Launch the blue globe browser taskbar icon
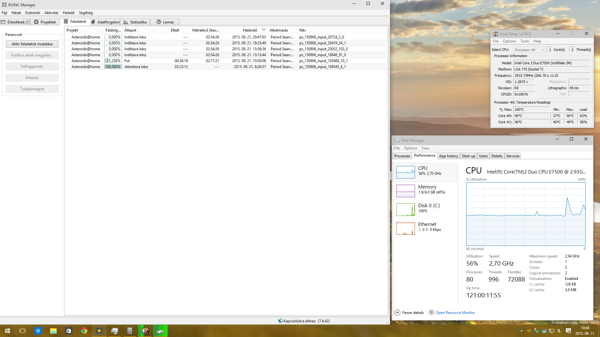Screen dimensions: 600x337 click(x=38, y=331)
